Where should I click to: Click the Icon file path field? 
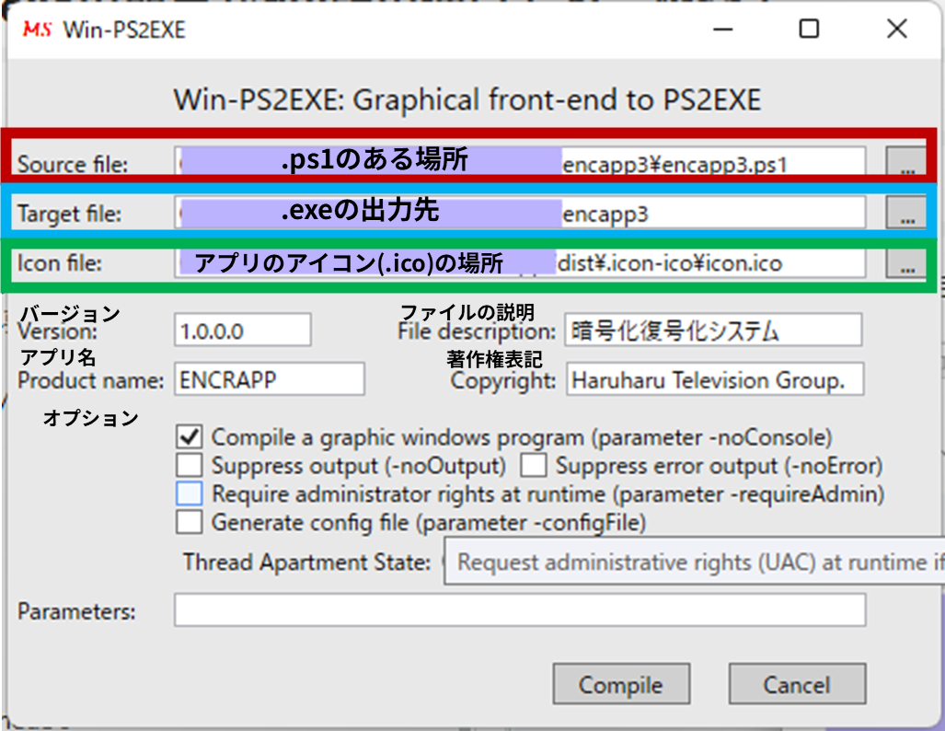click(x=521, y=261)
